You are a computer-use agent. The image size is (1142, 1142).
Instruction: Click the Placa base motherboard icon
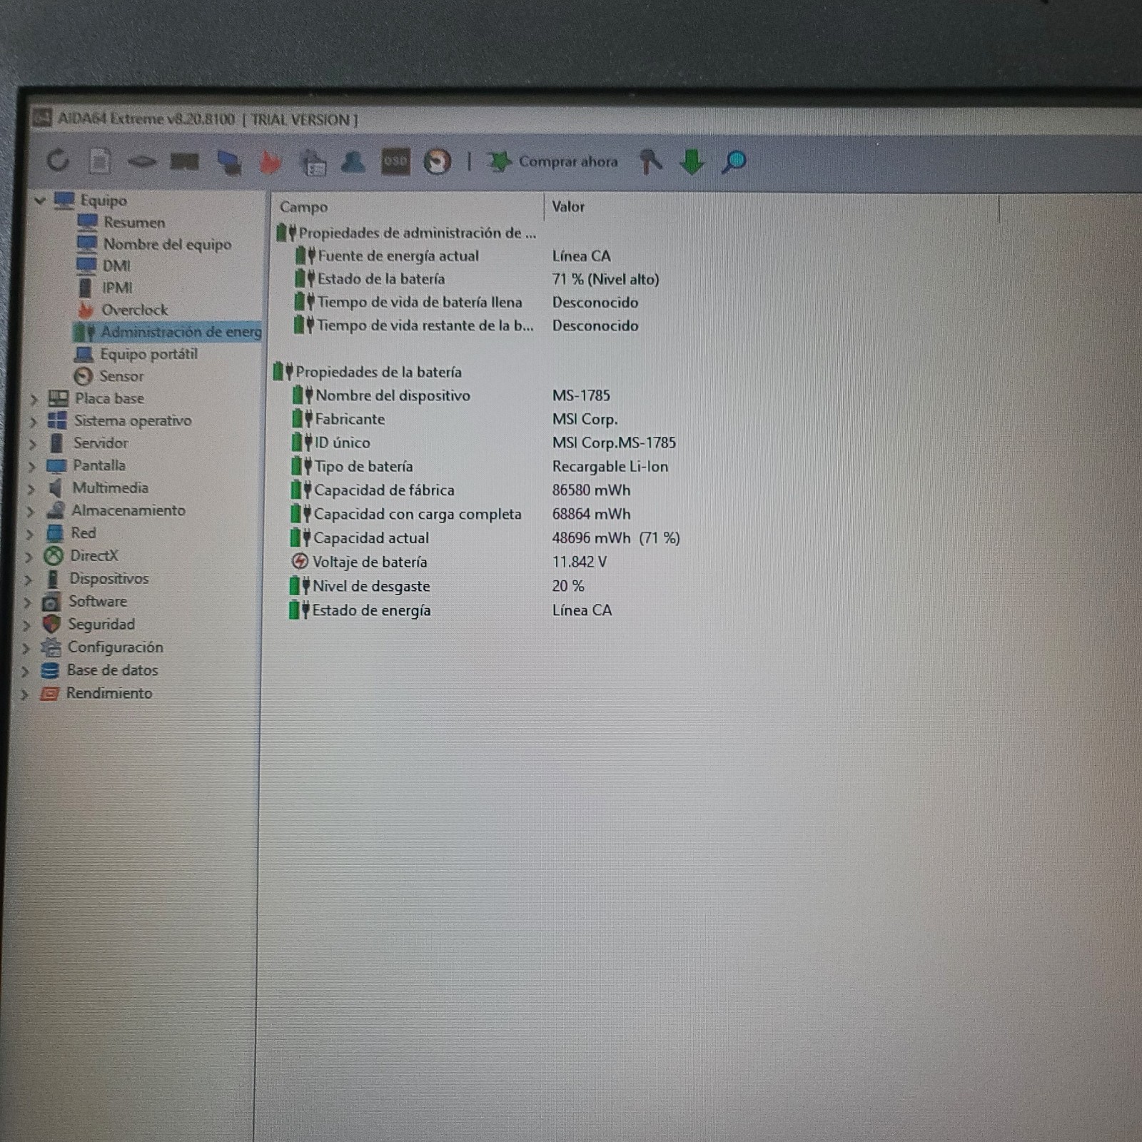(x=58, y=398)
